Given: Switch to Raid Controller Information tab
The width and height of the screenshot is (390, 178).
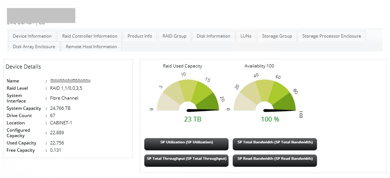Looking at the screenshot, I should pyautogui.click(x=90, y=36).
